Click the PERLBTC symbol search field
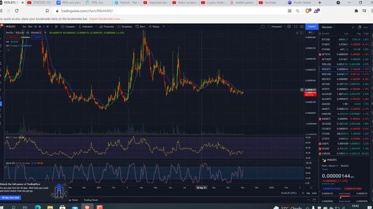The width and height of the screenshot is (373, 209). (10, 27)
